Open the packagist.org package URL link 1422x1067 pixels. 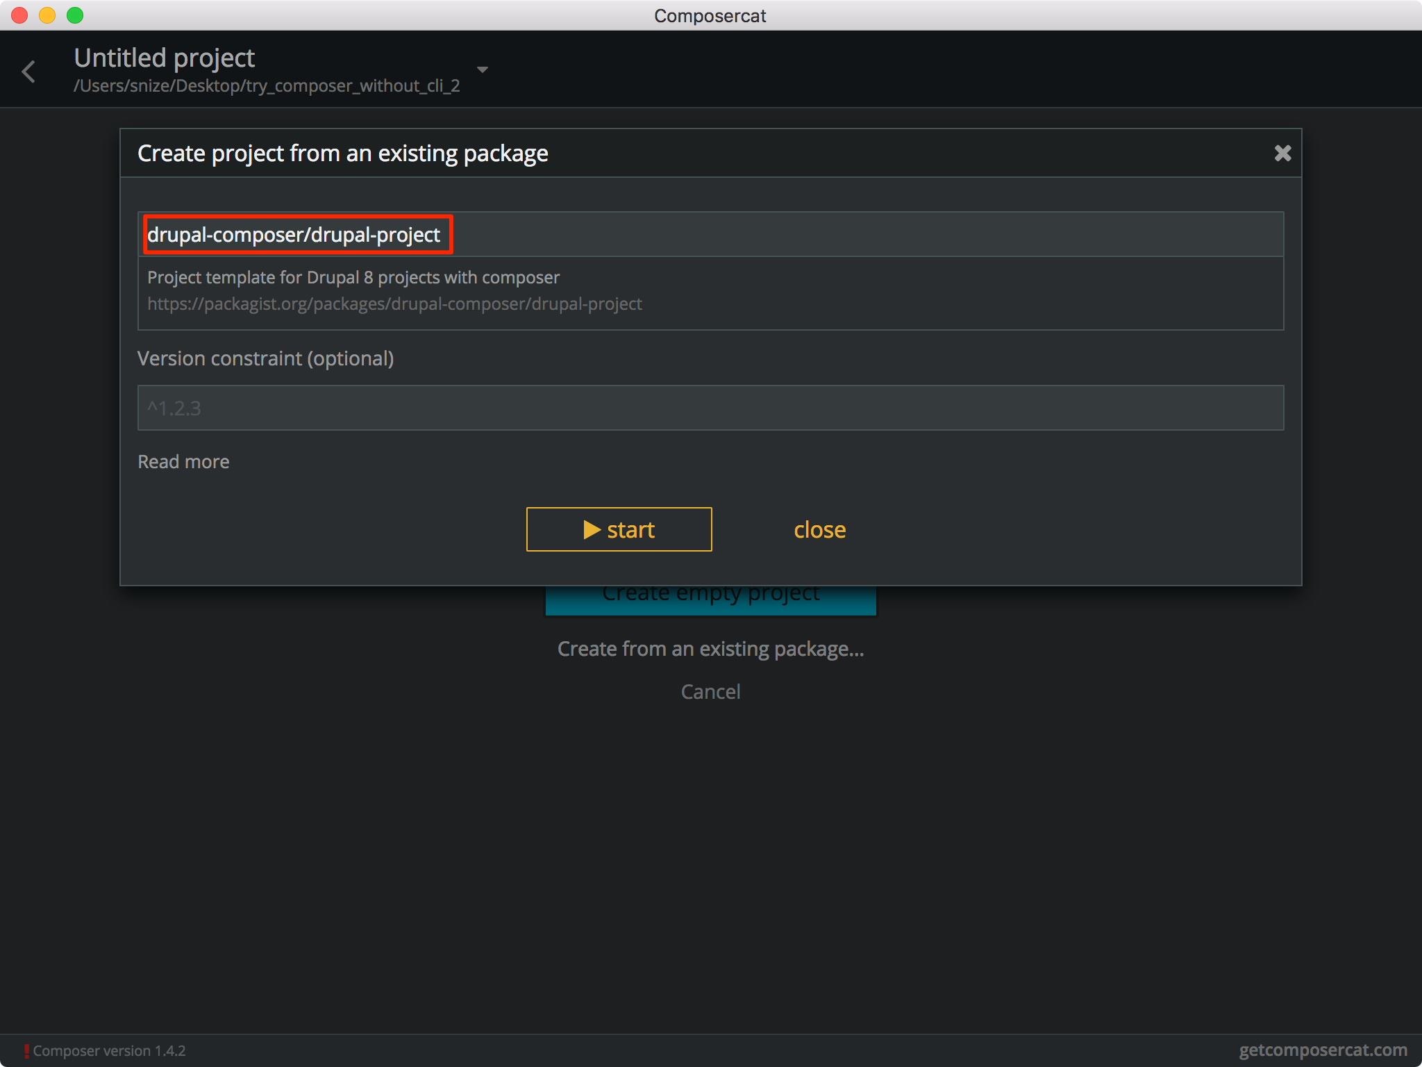click(x=394, y=304)
